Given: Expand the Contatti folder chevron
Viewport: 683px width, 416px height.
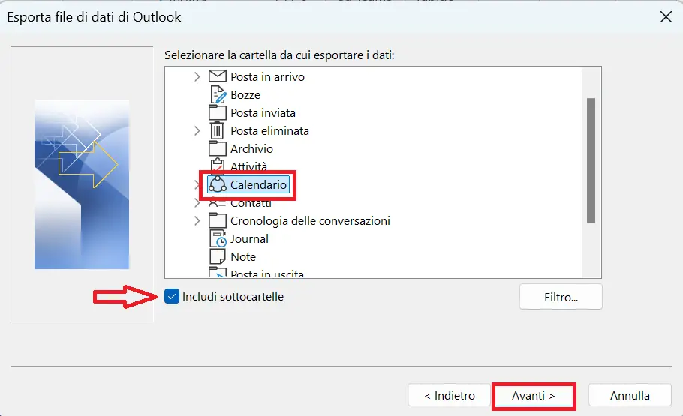Looking at the screenshot, I should pyautogui.click(x=197, y=203).
